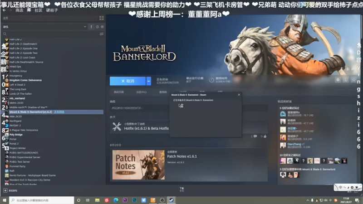Open Microsoft Edge from taskbar

116,200
